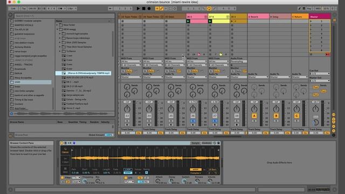Viewport: 345px width, 194px height.
Task: Select the Master track header
Action: (x=320, y=17)
